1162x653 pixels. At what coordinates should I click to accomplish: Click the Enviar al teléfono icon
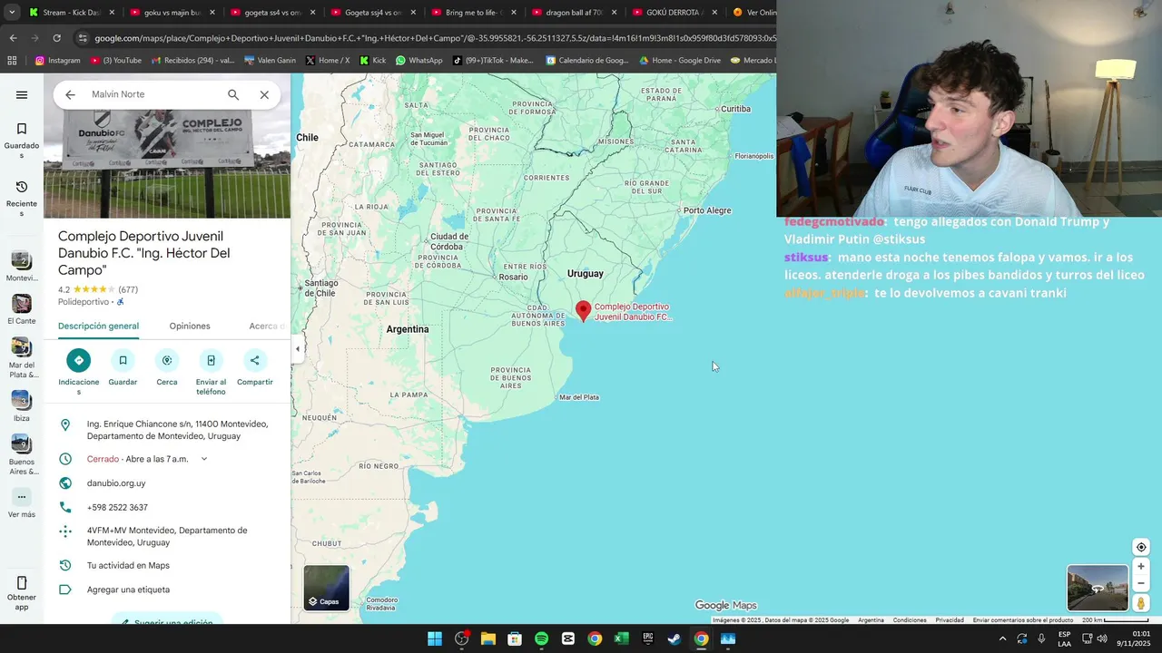[211, 360]
